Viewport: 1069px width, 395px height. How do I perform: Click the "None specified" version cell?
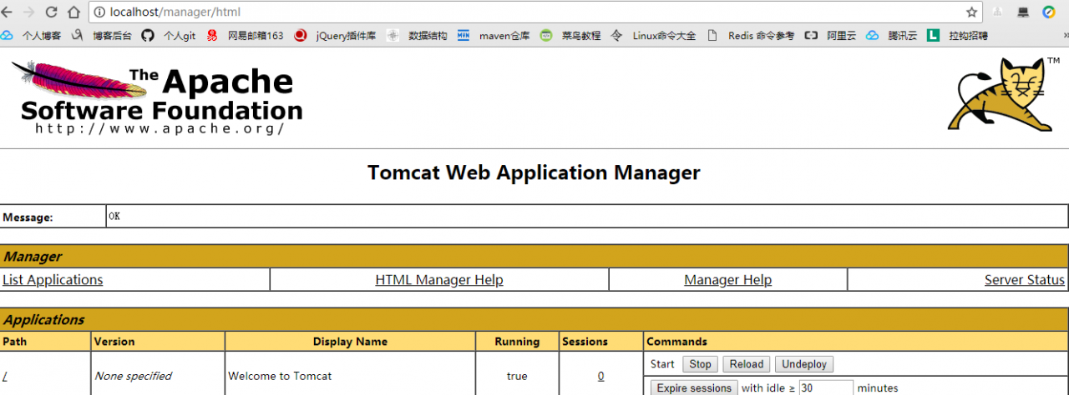click(x=133, y=376)
